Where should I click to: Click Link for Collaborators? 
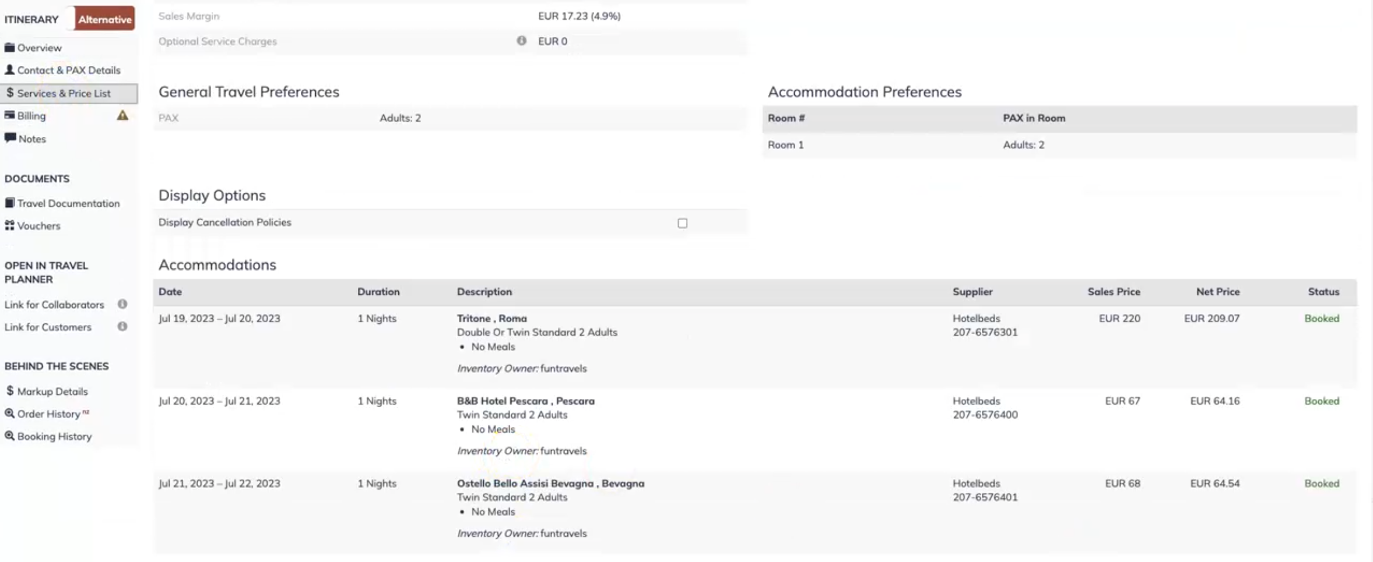pos(54,305)
